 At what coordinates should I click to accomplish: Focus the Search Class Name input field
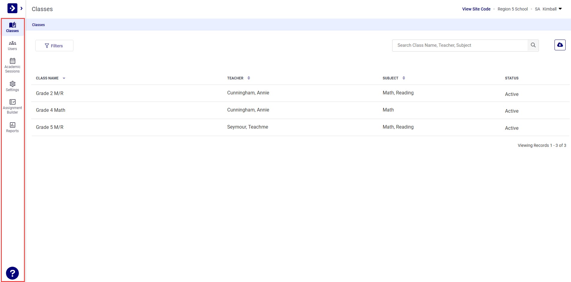point(460,45)
